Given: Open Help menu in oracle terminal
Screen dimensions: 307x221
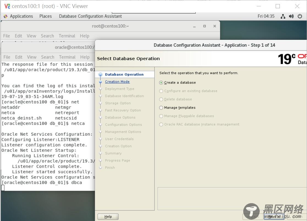Looking at the screenshot, I should tap(85, 57).
